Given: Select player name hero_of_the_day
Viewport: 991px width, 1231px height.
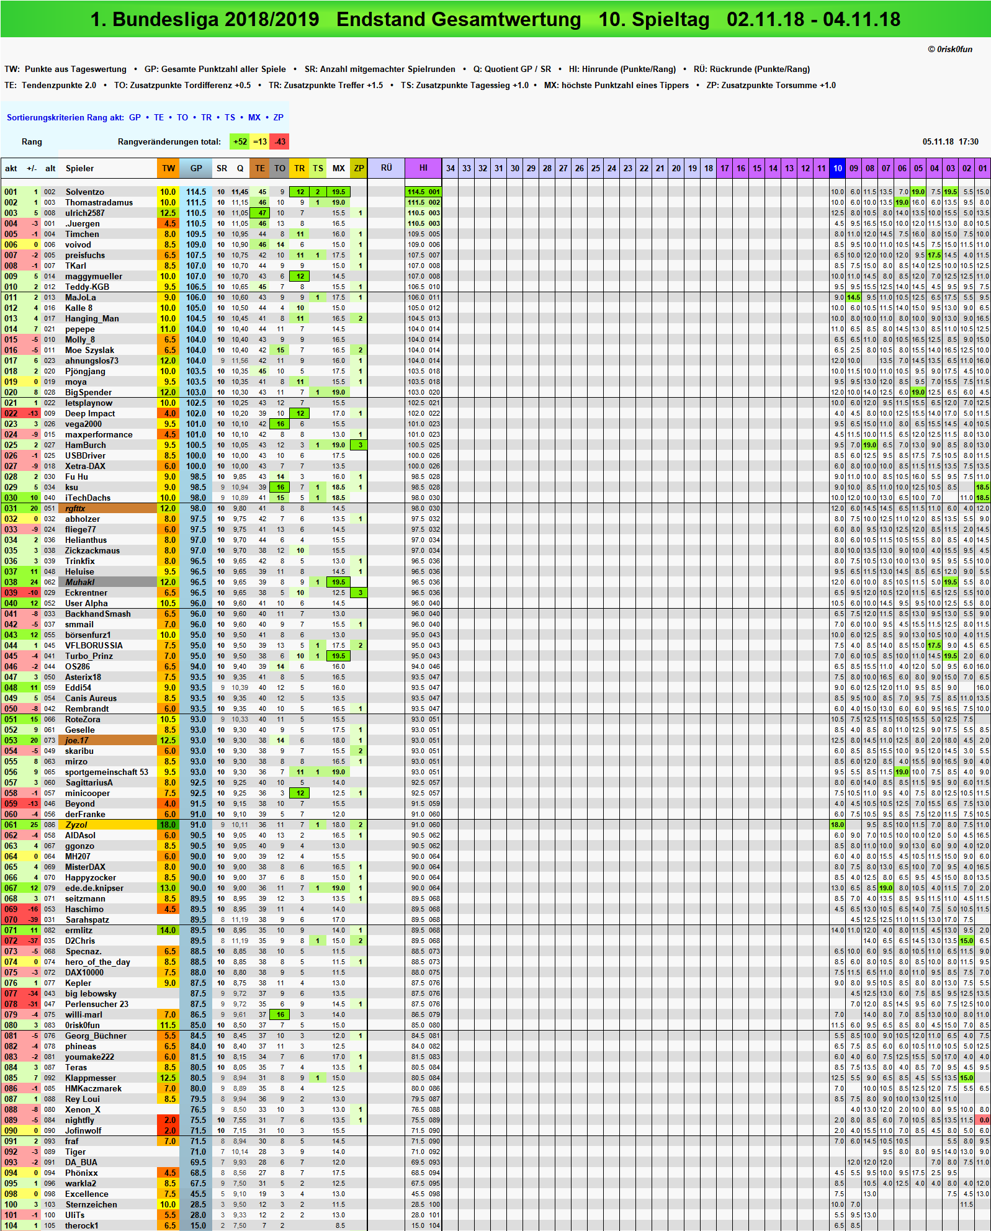Looking at the screenshot, I should click(97, 962).
